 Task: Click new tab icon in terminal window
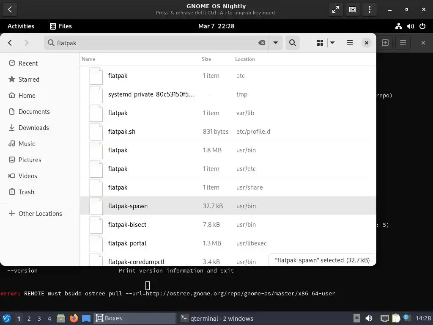(385, 43)
